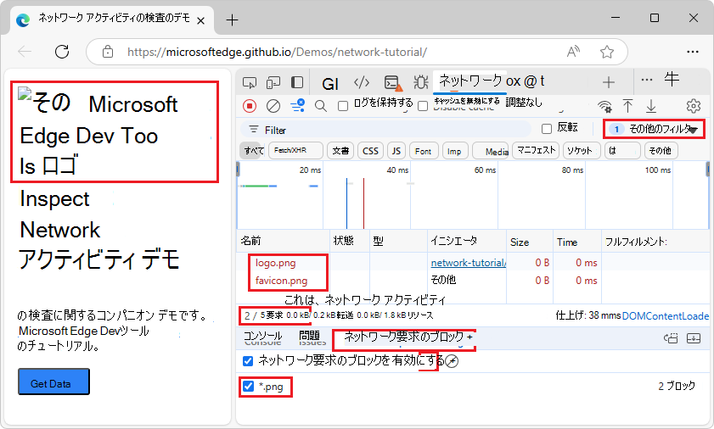
Task: Click the drawer dock icon
Action: (671, 338)
